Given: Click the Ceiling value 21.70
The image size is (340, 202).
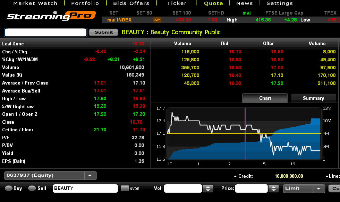Looking at the screenshot, I should pyautogui.click(x=100, y=130).
